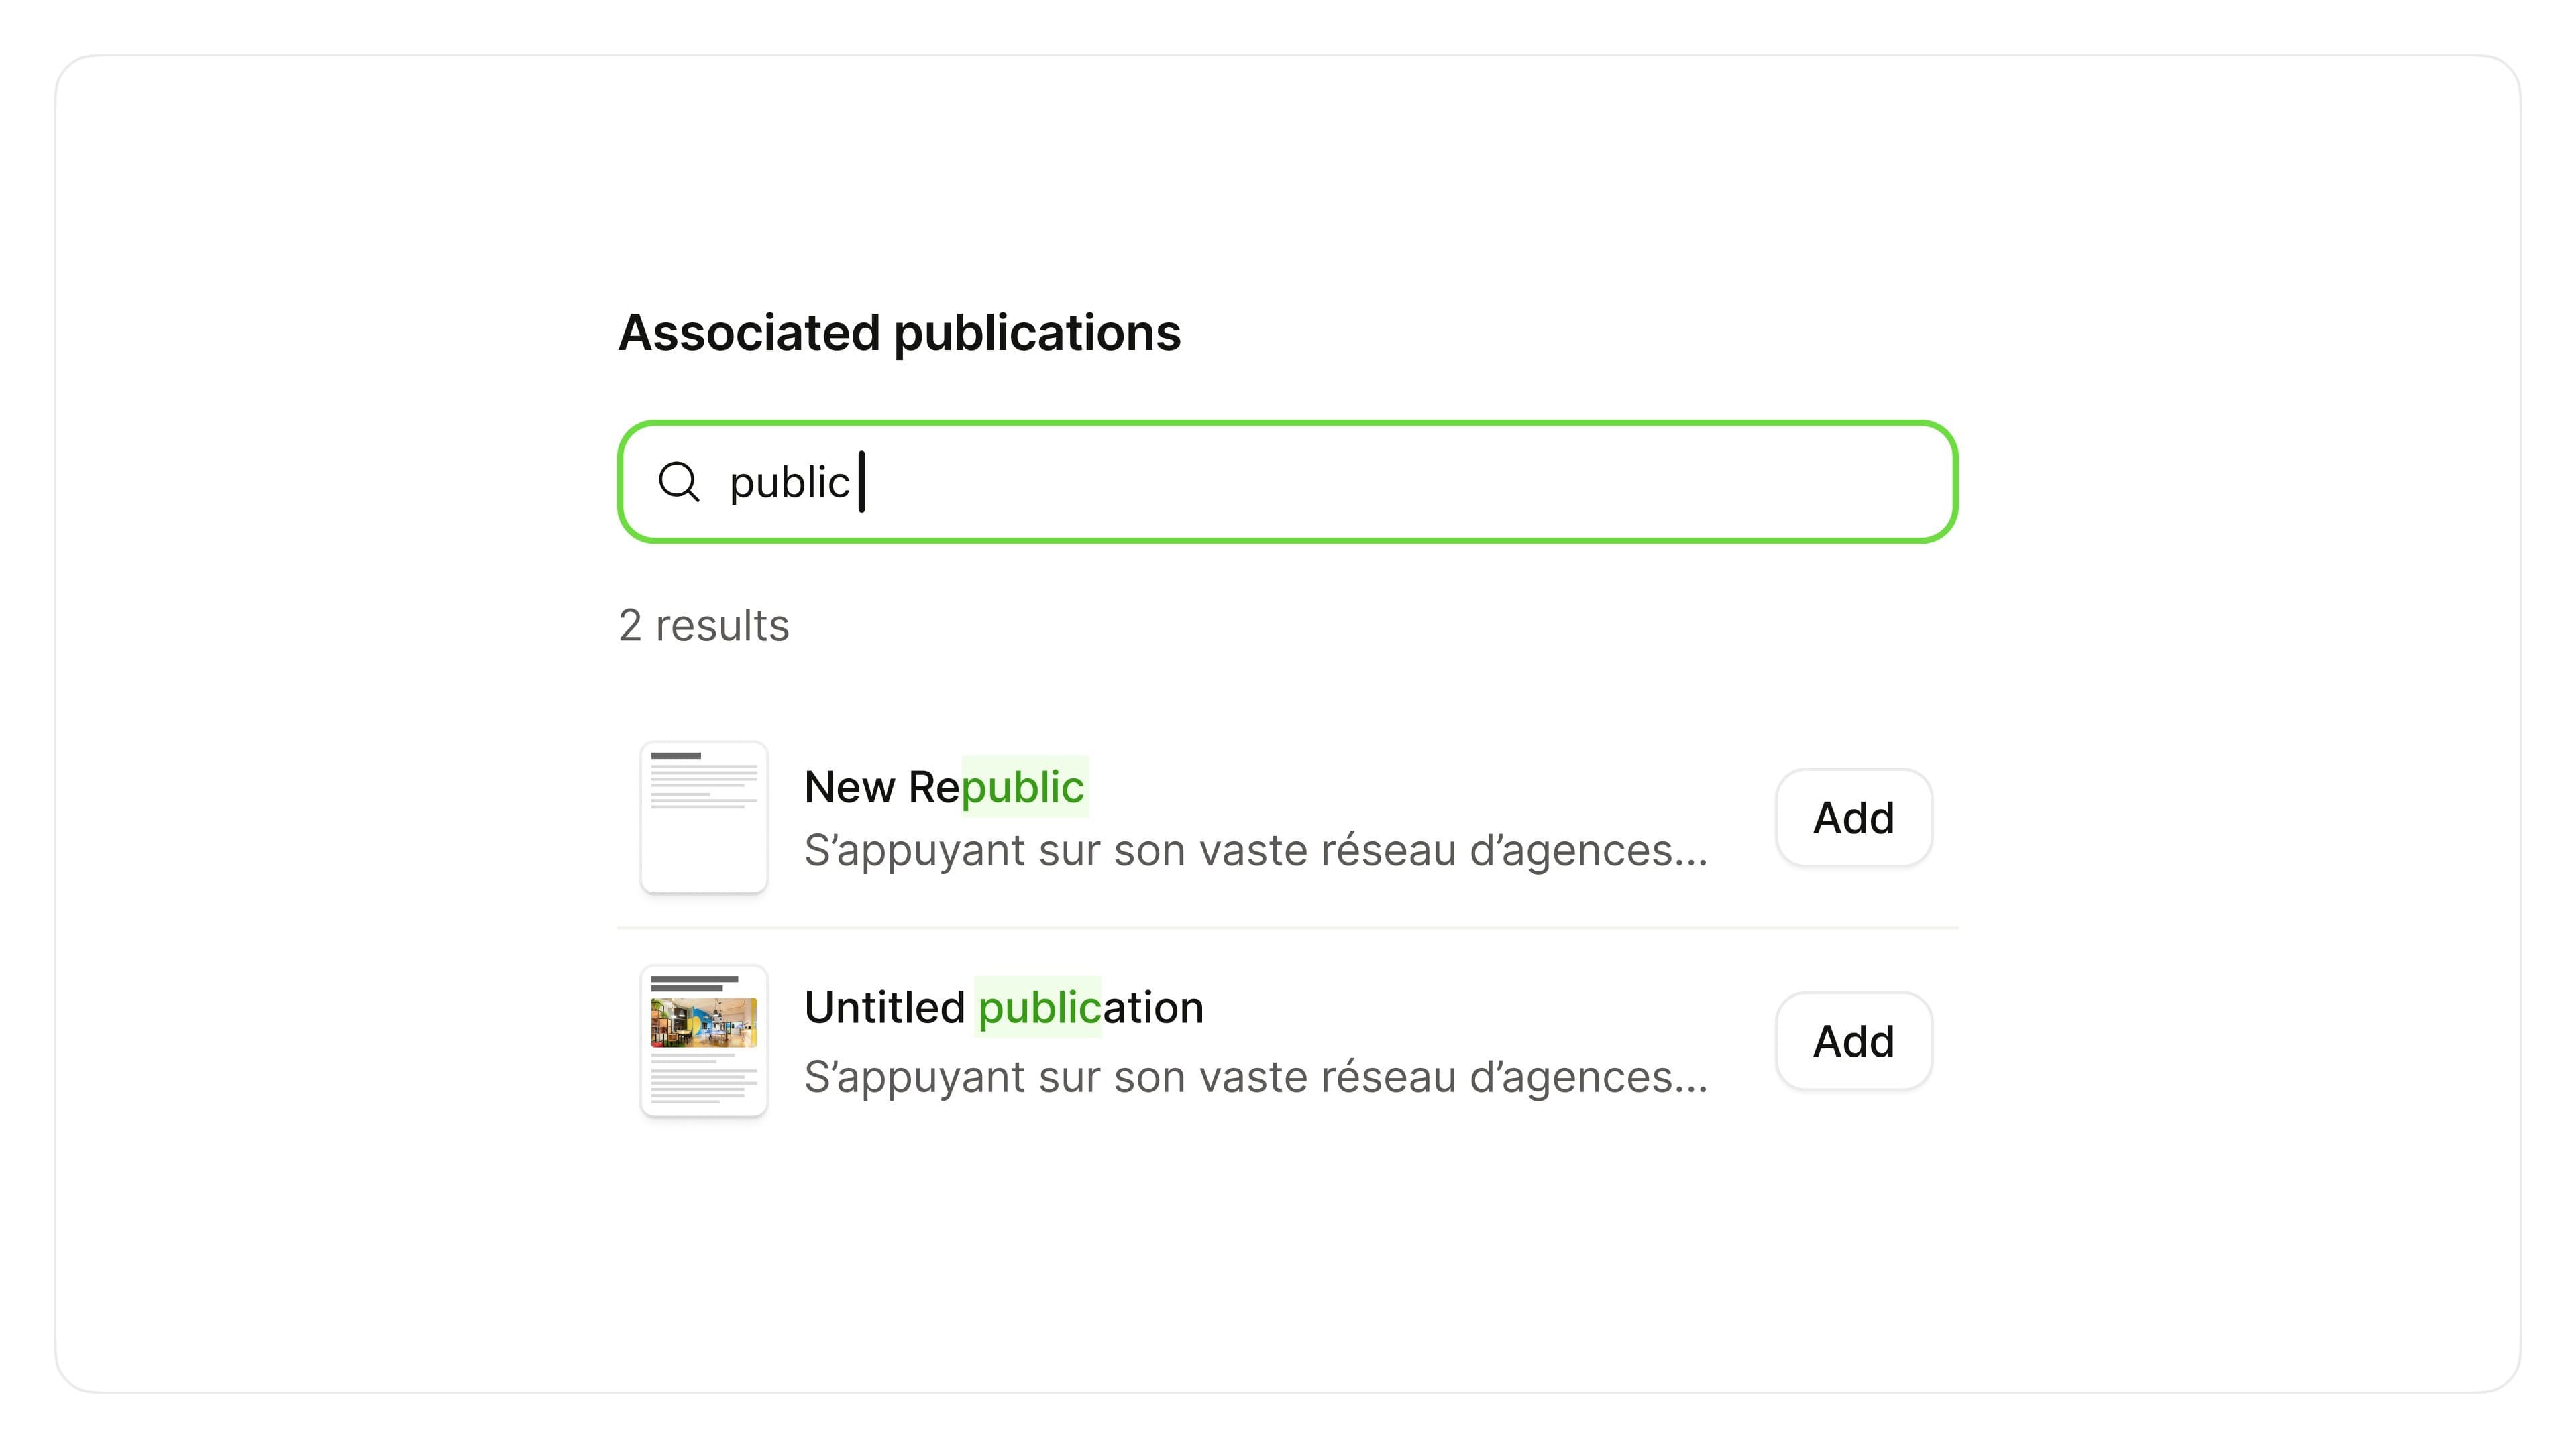Open the Untitled publication document thumbnail

coord(704,1040)
